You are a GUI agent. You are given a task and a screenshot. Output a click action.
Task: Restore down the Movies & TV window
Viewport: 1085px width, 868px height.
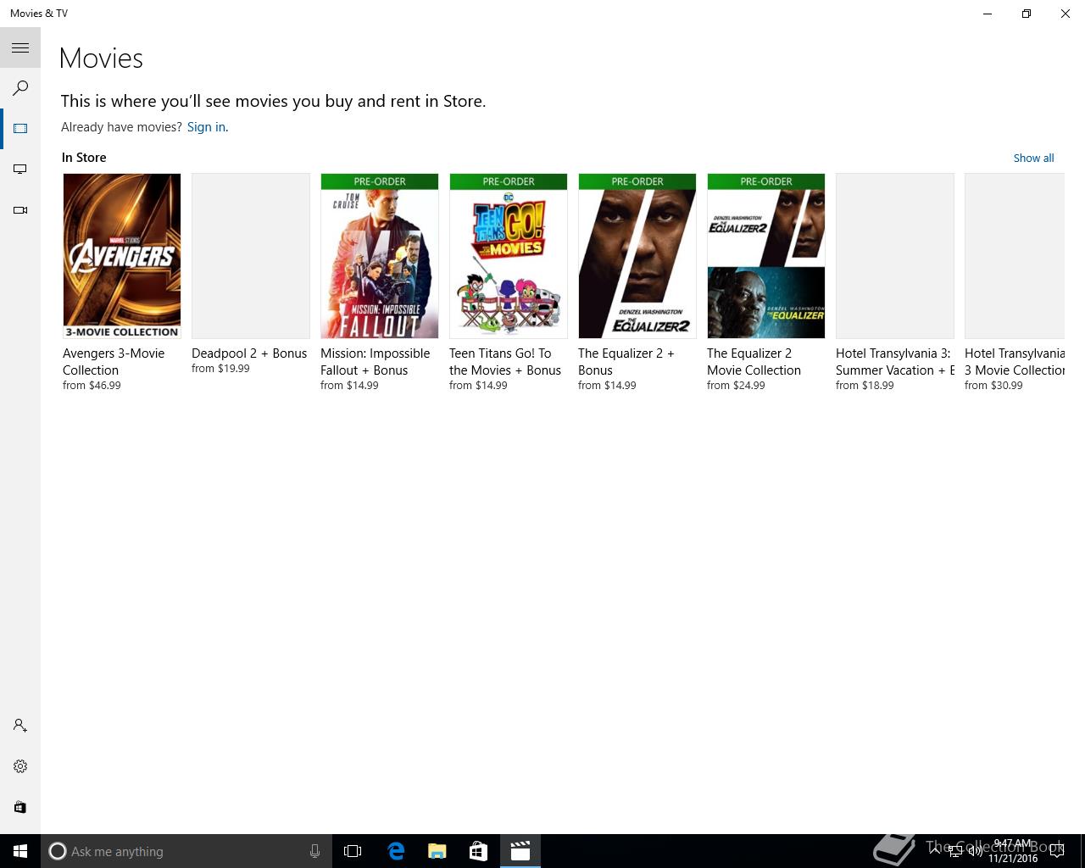pos(1027,14)
